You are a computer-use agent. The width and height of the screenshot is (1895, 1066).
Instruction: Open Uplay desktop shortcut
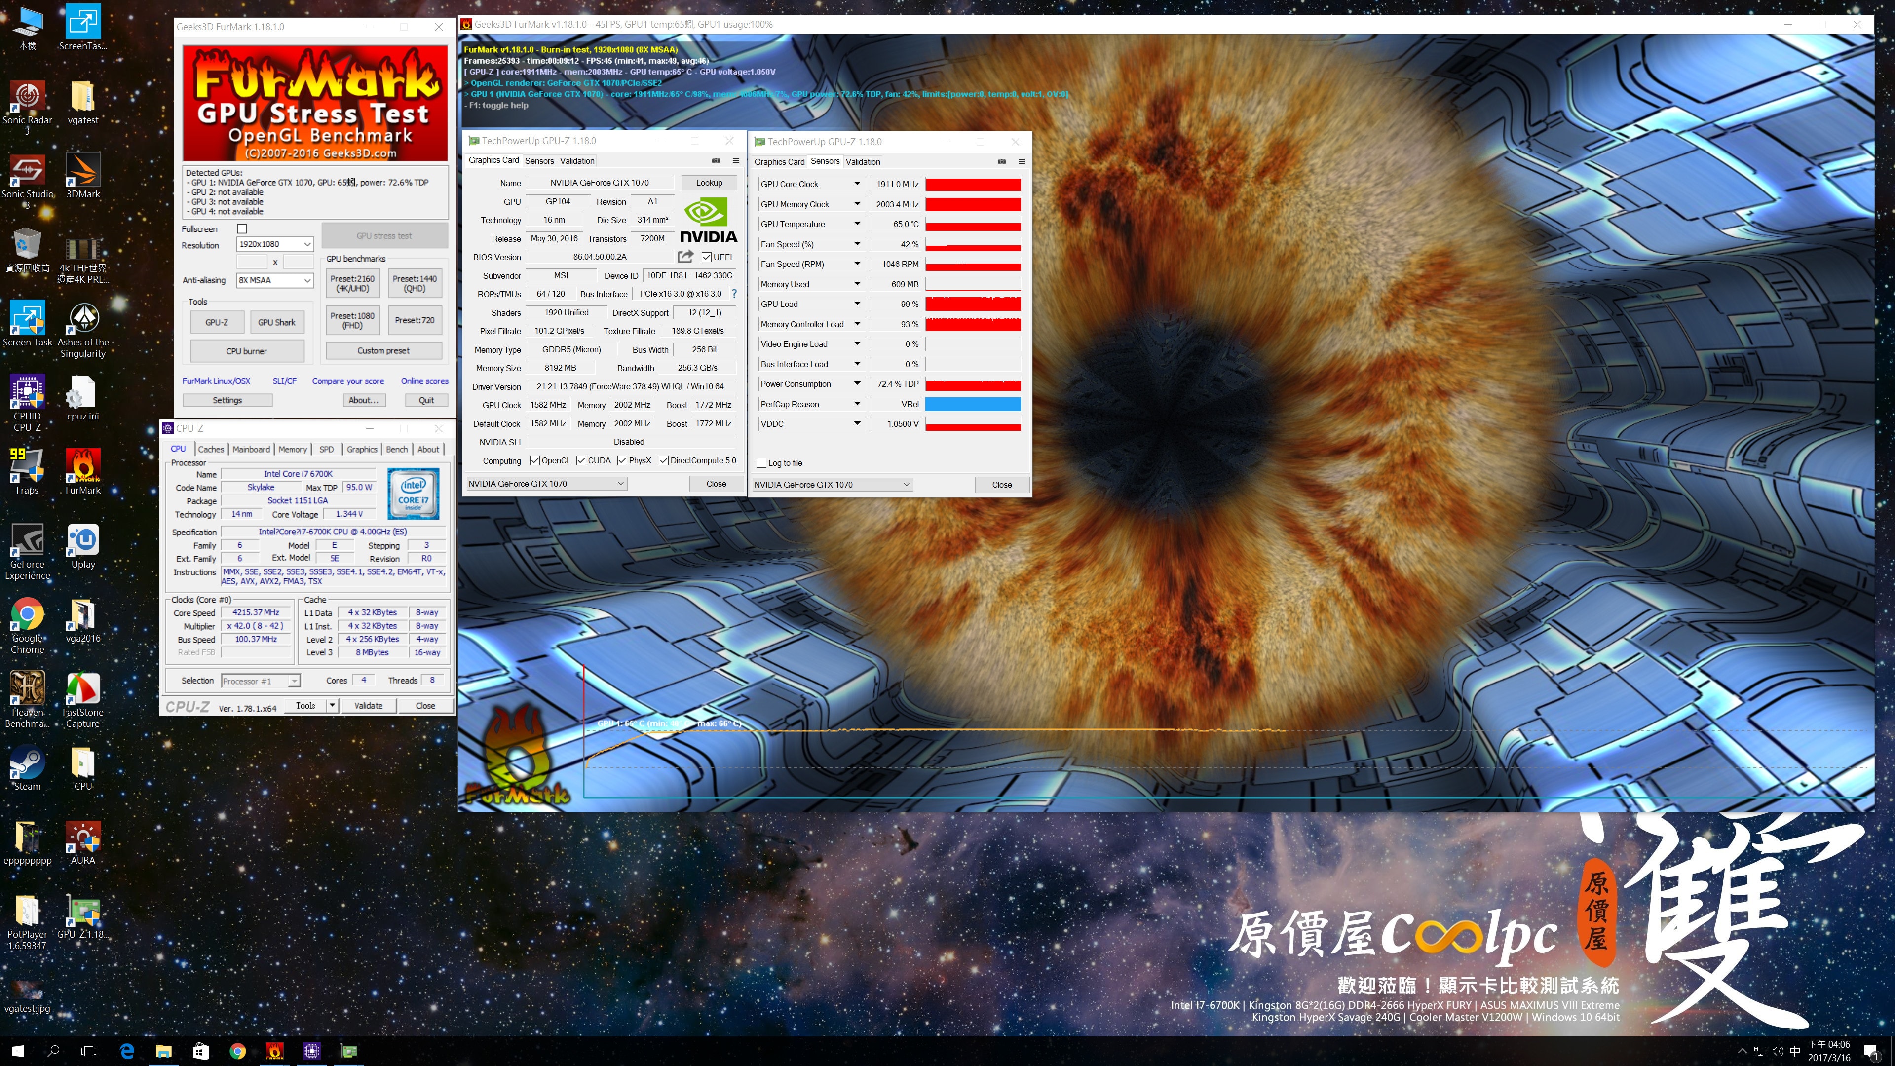coord(83,547)
